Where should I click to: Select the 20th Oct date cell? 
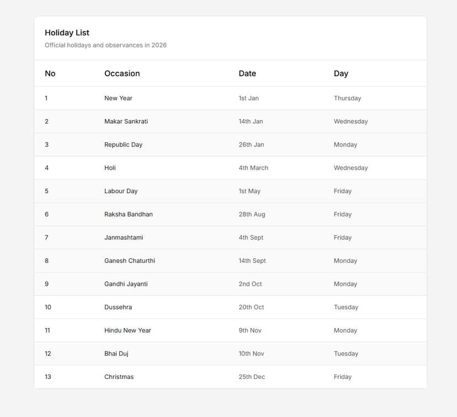(251, 307)
